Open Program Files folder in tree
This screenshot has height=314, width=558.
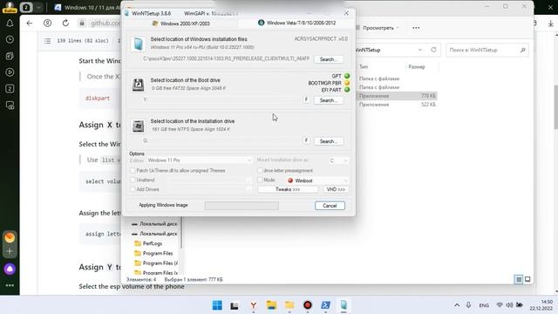pyautogui.click(x=158, y=253)
